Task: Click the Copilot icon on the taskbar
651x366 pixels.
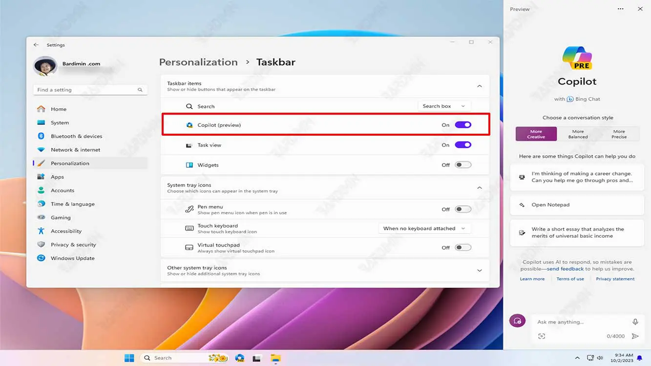Action: tap(239, 358)
